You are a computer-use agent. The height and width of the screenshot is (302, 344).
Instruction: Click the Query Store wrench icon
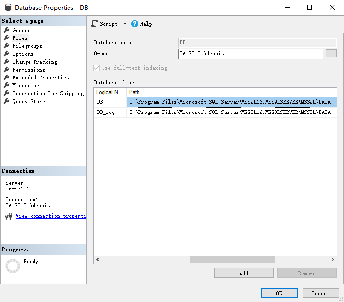coord(7,101)
